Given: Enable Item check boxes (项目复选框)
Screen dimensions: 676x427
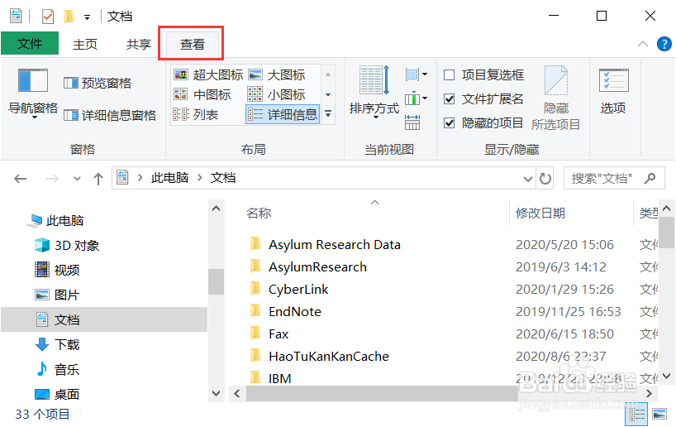Looking at the screenshot, I should (x=483, y=74).
